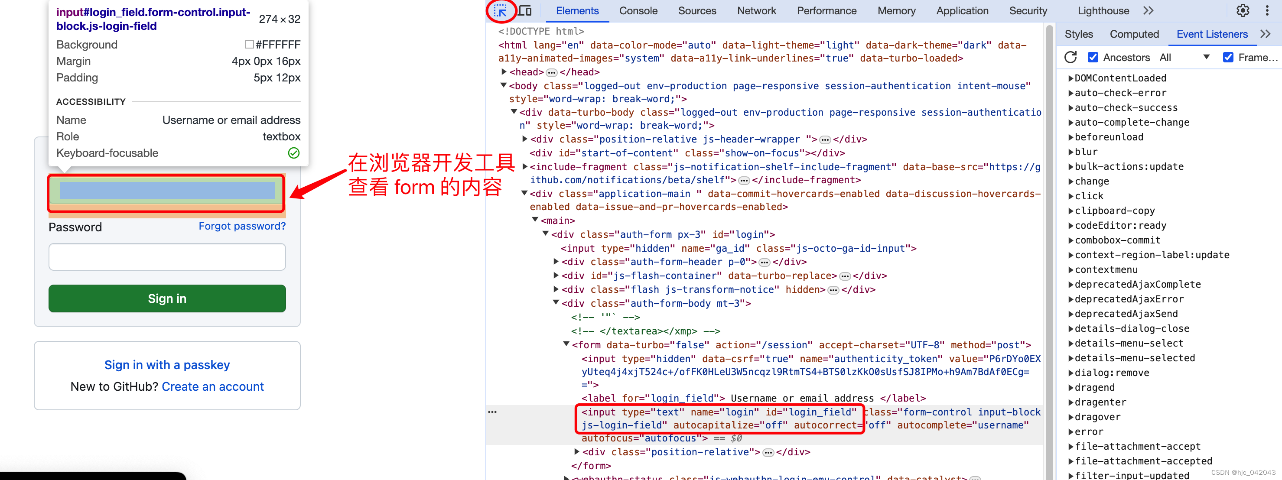Open the Performance panel tab
Viewport: 1282px width, 480px height.
pos(826,10)
